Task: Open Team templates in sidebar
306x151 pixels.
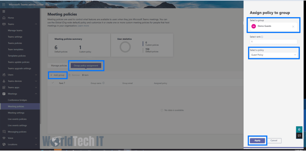Action: [16, 49]
